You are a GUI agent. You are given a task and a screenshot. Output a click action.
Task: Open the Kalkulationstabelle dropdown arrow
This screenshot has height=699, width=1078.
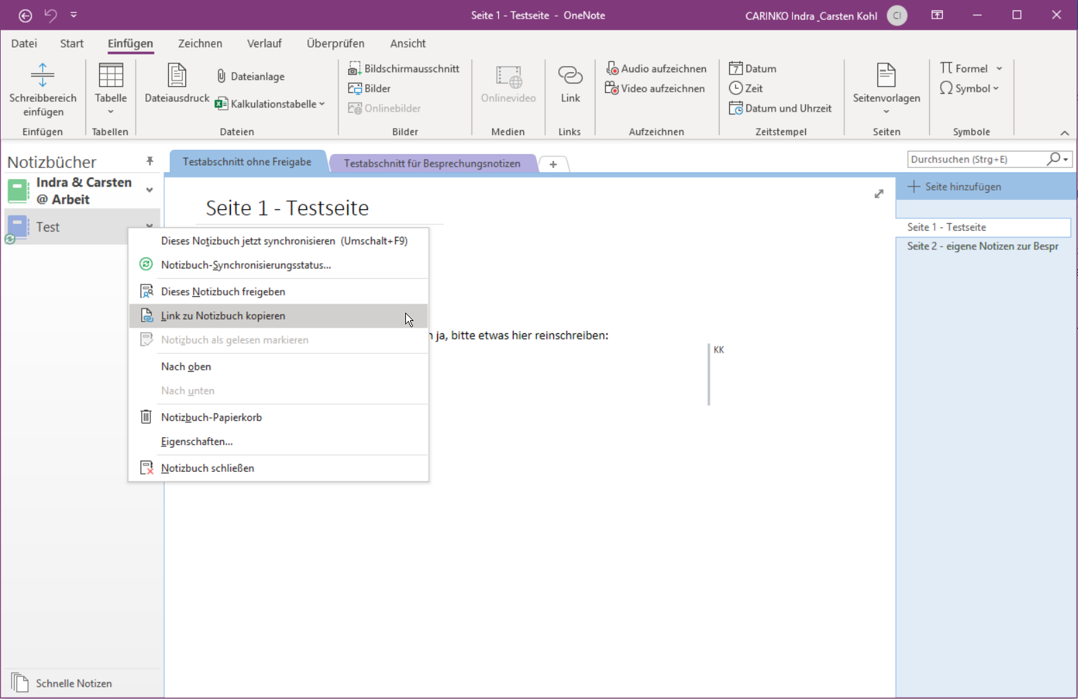click(x=322, y=104)
